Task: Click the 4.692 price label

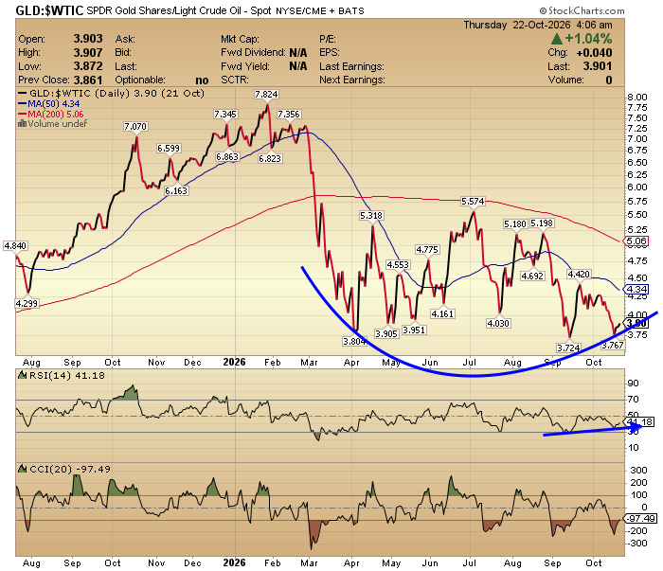Action: (532, 277)
